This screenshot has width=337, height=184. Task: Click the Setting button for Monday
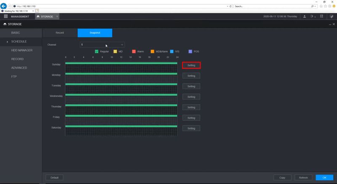click(x=191, y=76)
